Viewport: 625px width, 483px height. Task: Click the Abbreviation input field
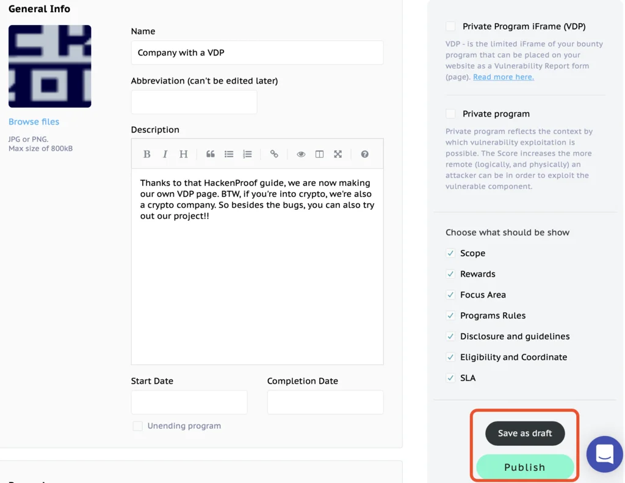click(x=194, y=102)
